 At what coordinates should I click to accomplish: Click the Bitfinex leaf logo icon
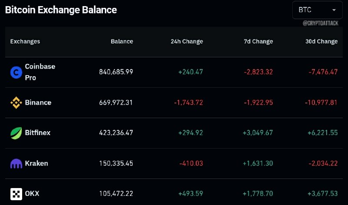pos(16,133)
